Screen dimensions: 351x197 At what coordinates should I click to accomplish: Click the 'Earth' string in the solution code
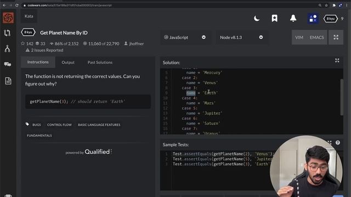(x=210, y=93)
